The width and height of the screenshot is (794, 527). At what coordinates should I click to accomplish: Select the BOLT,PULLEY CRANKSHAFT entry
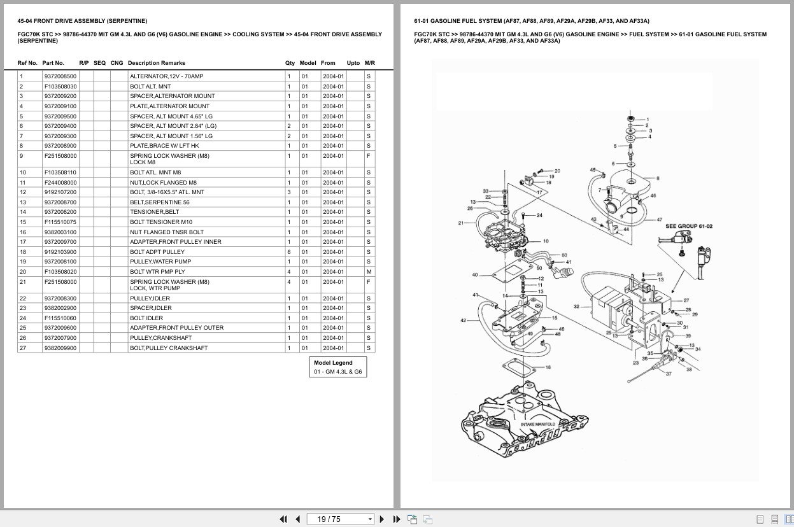pos(169,348)
